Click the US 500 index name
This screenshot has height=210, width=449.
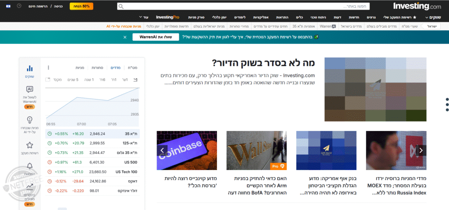point(131,163)
